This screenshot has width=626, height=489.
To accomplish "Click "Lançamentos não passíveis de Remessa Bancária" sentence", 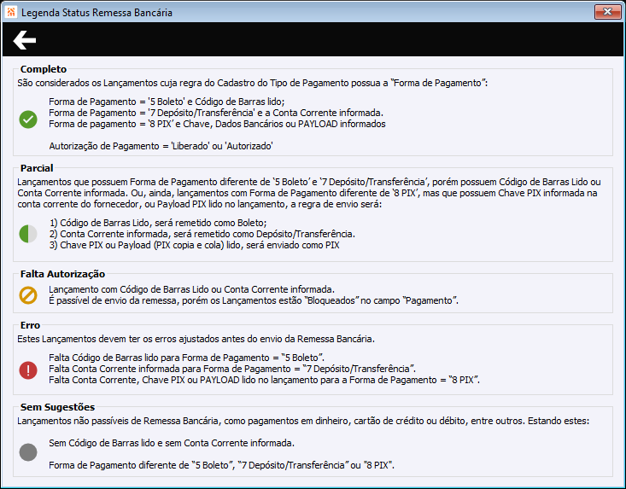I will [303, 421].
